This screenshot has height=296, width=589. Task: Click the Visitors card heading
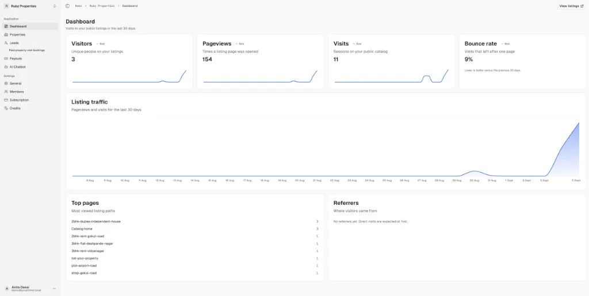click(82, 44)
